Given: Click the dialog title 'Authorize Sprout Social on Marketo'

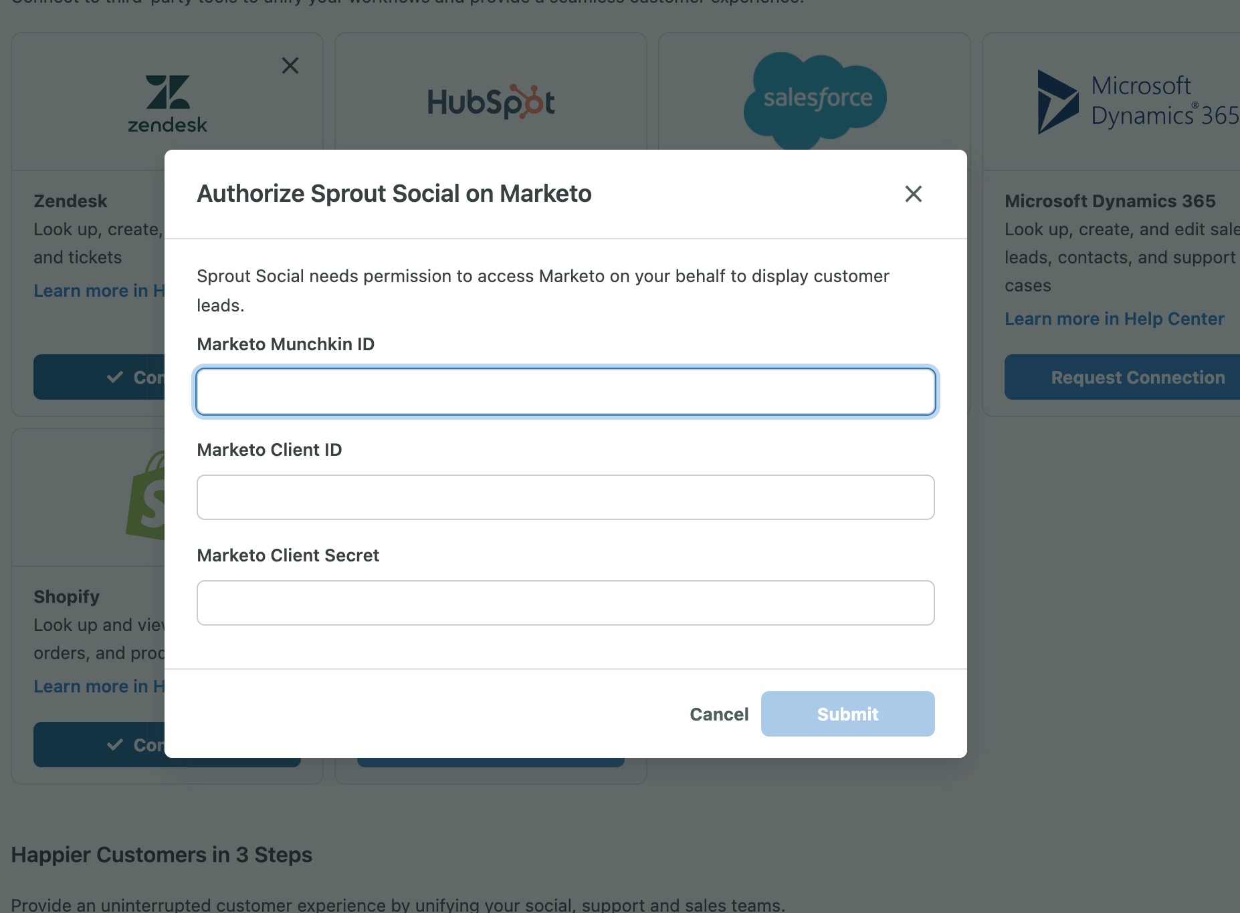Looking at the screenshot, I should pyautogui.click(x=394, y=194).
